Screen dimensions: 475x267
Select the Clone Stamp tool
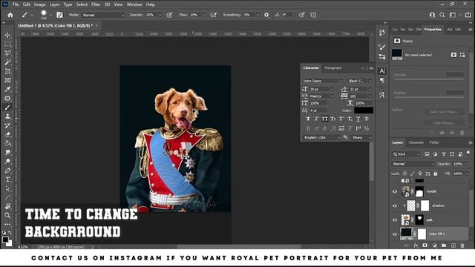pyautogui.click(x=7, y=116)
